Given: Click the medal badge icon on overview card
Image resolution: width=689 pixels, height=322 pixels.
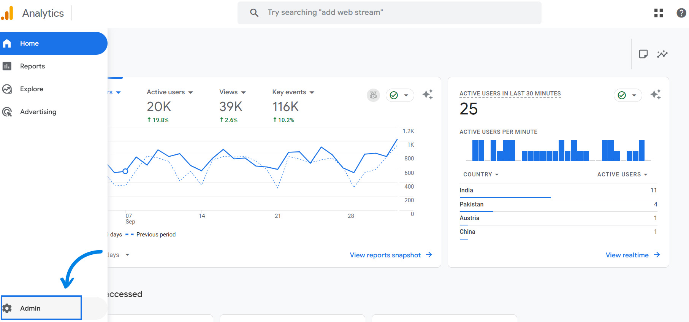Looking at the screenshot, I should 373,95.
